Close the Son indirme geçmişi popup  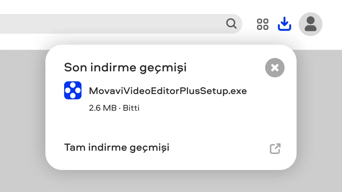tap(275, 68)
